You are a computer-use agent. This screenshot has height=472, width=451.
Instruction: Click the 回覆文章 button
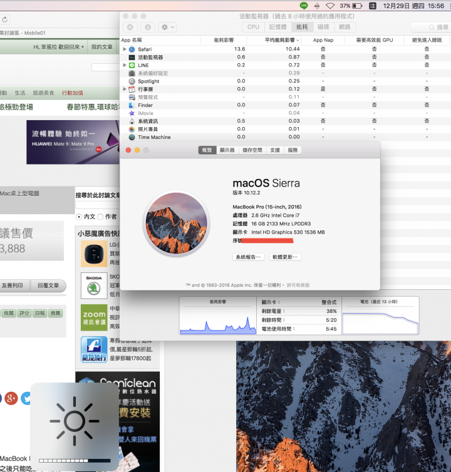pos(48,285)
